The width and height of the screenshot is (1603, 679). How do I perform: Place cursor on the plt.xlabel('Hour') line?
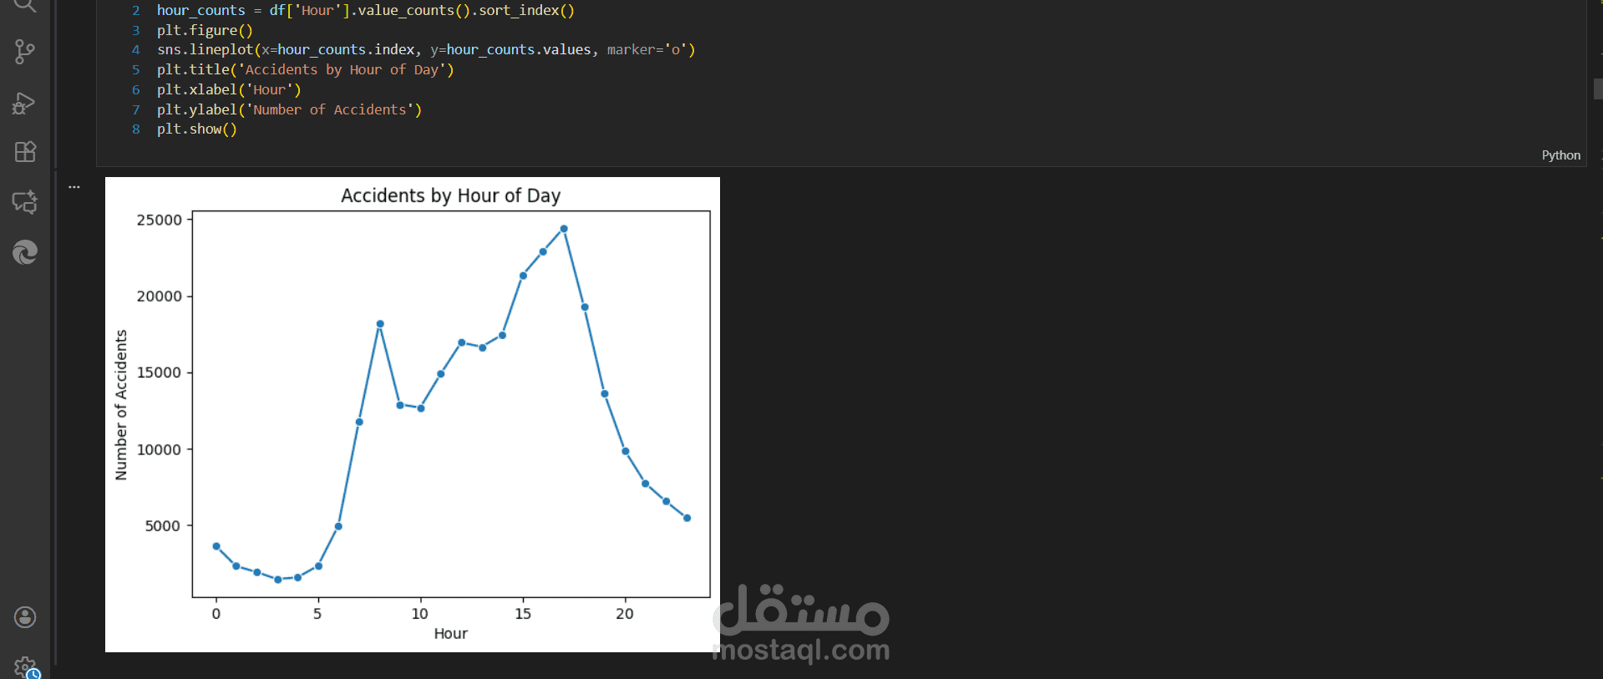tap(229, 90)
